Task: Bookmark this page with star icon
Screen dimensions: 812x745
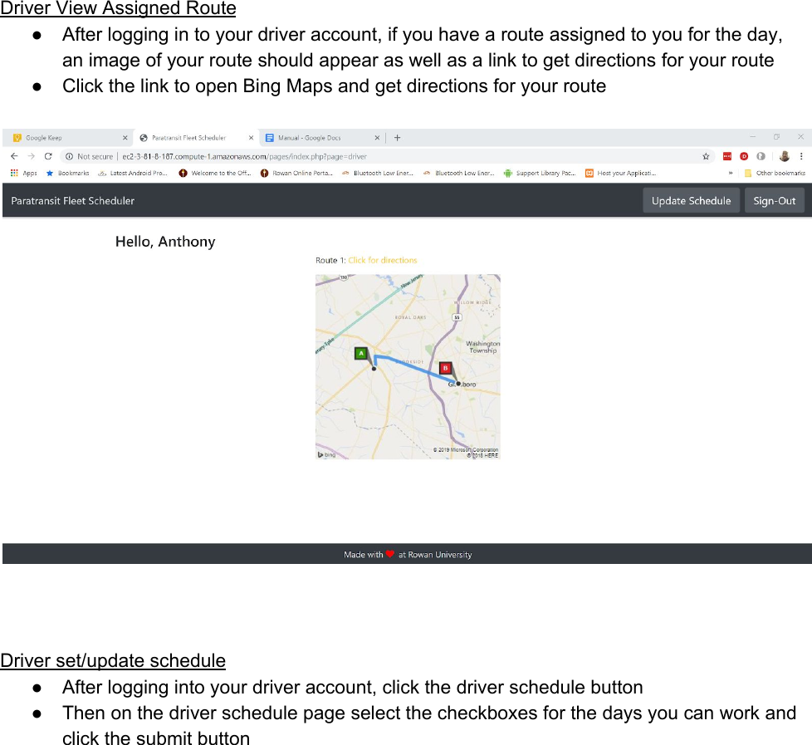Action: pyautogui.click(x=706, y=156)
